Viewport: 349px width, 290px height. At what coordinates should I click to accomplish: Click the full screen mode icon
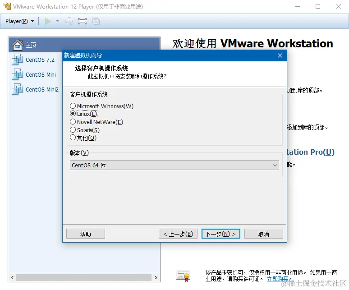point(83,21)
